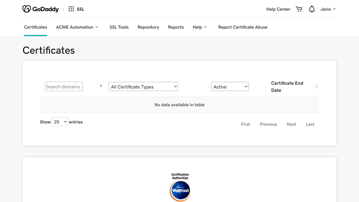The height and width of the screenshot is (202, 359).
Task: Open the shopping cart
Action: coord(299,9)
